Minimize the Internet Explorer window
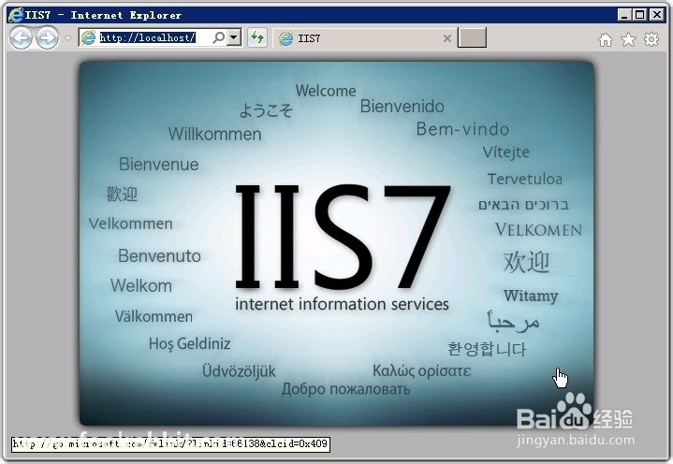The height and width of the screenshot is (464, 673). coord(624,15)
